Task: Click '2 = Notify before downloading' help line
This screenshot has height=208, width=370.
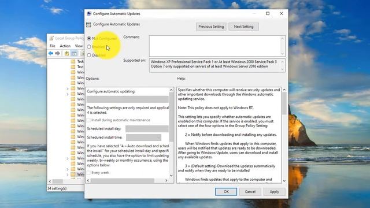Action: pyautogui.click(x=231, y=135)
